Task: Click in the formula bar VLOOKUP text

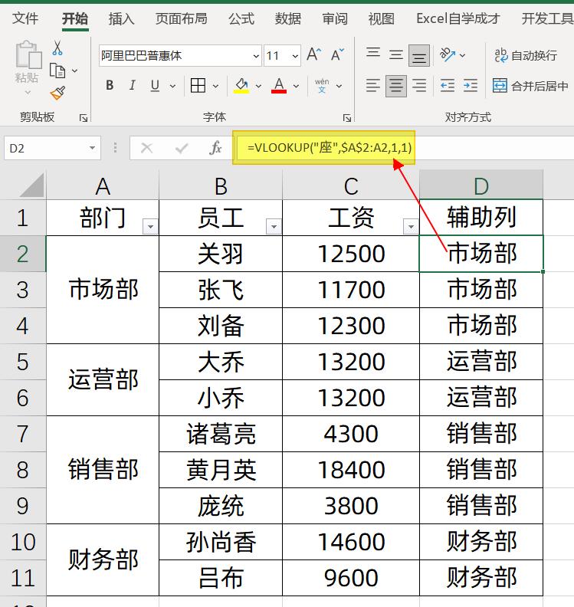Action: coord(330,147)
